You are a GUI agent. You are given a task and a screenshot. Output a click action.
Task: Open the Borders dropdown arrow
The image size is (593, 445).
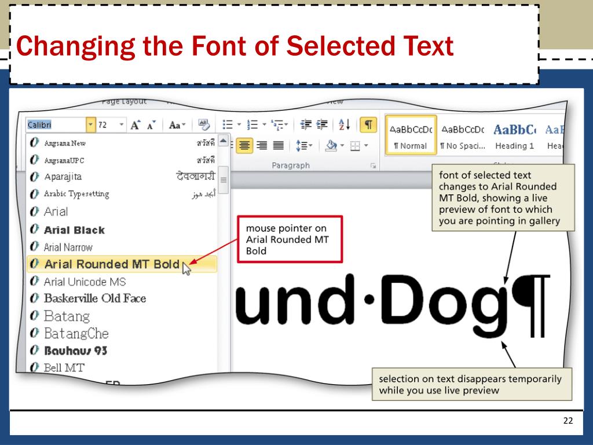point(366,145)
